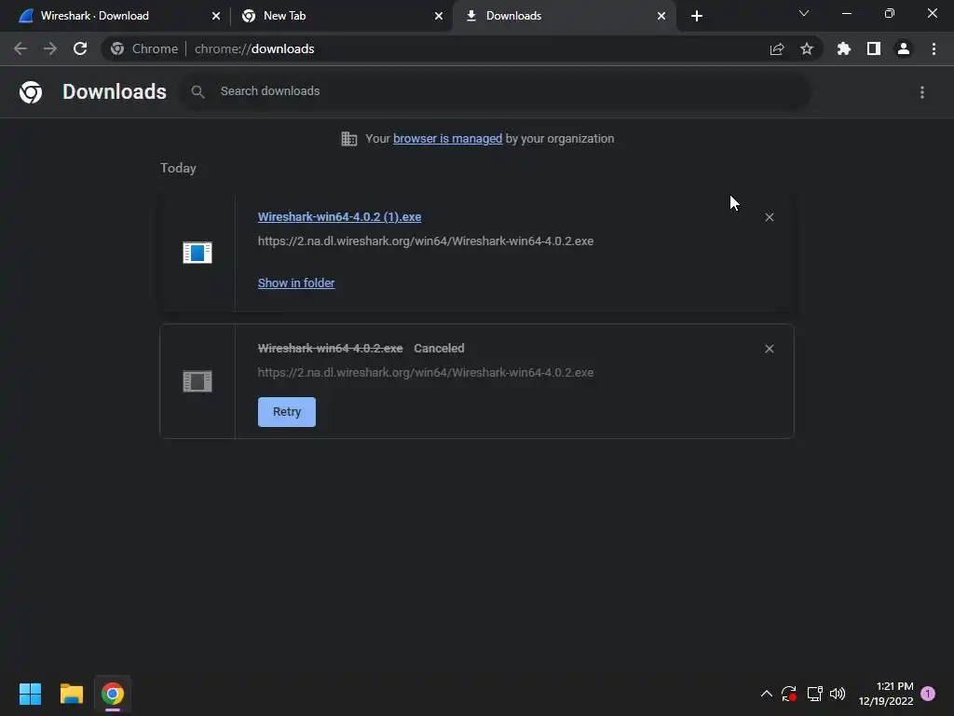The image size is (954, 716).
Task: Click the first download's source URL text
Action: click(x=426, y=241)
